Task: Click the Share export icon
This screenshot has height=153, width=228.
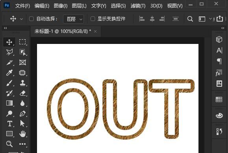Action: pyautogui.click(x=220, y=18)
